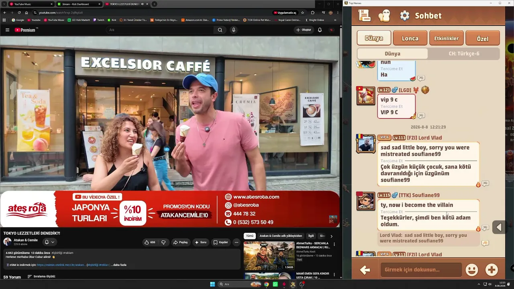The width and height of the screenshot is (514, 289).
Task: Open the GO Hızlı Market bookmark
Action: click(x=79, y=20)
